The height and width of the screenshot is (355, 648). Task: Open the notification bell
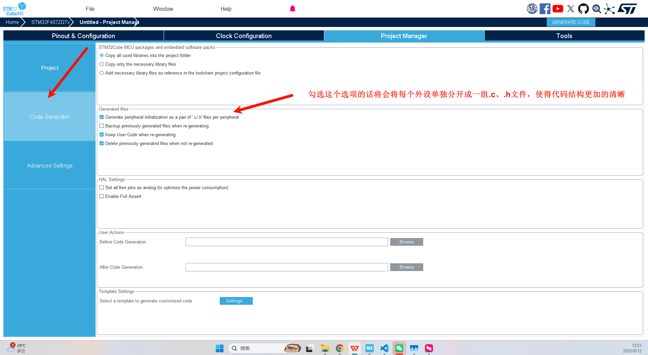[x=293, y=9]
